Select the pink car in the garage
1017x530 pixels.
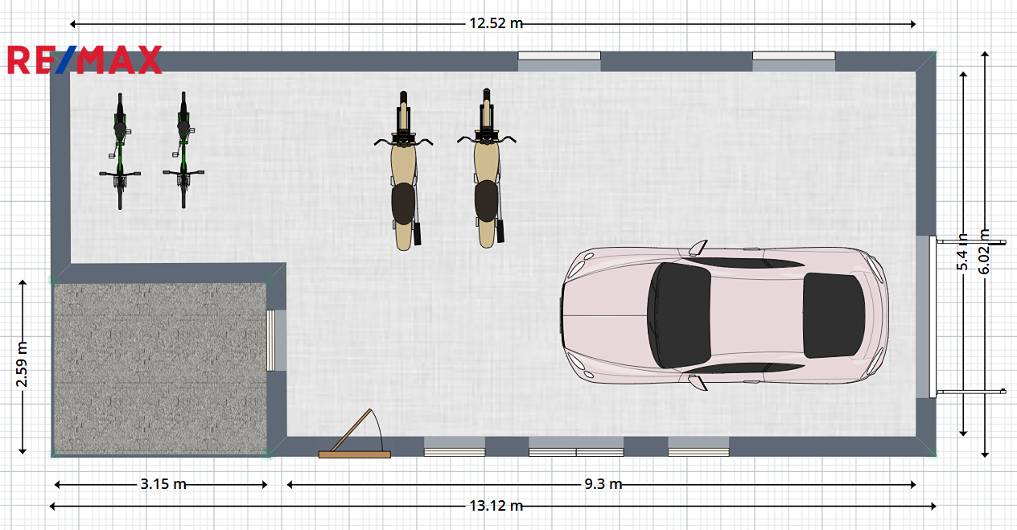pyautogui.click(x=724, y=316)
